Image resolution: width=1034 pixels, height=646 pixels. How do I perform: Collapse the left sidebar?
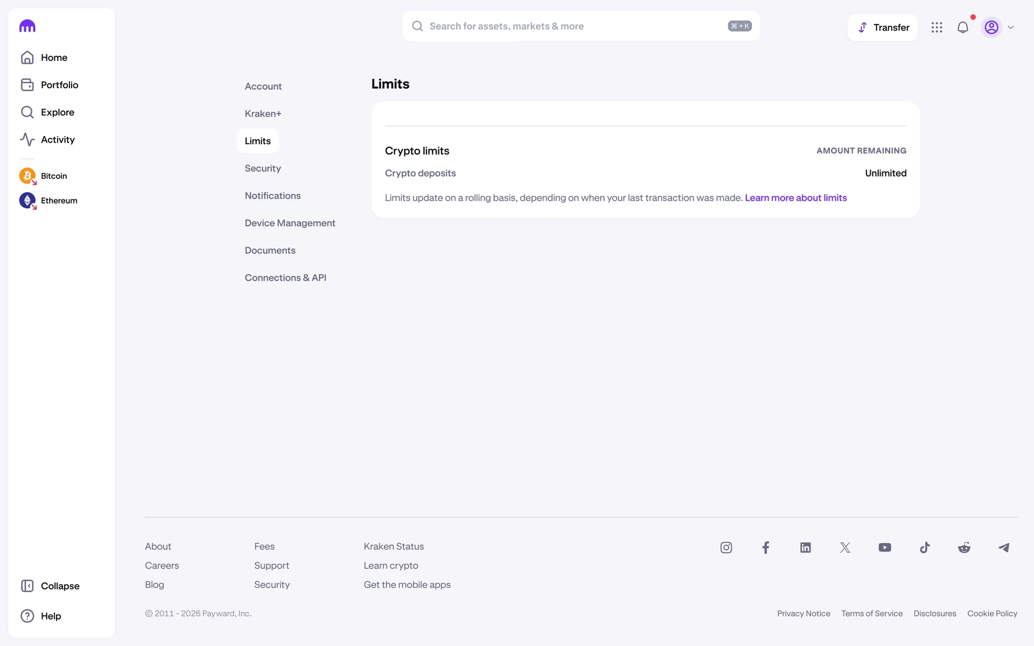(50, 586)
